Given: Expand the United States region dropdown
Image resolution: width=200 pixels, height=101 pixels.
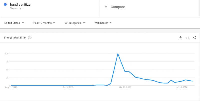Looking at the screenshot, I should (x=14, y=23).
